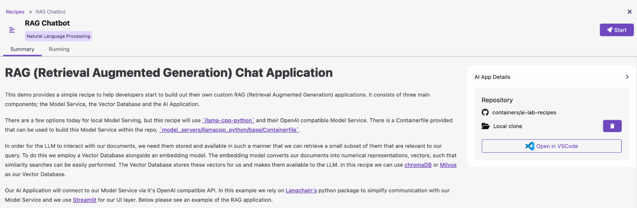Image resolution: width=637 pixels, height=208 pixels.
Task: Click the Local clone folder icon
Action: (x=485, y=126)
